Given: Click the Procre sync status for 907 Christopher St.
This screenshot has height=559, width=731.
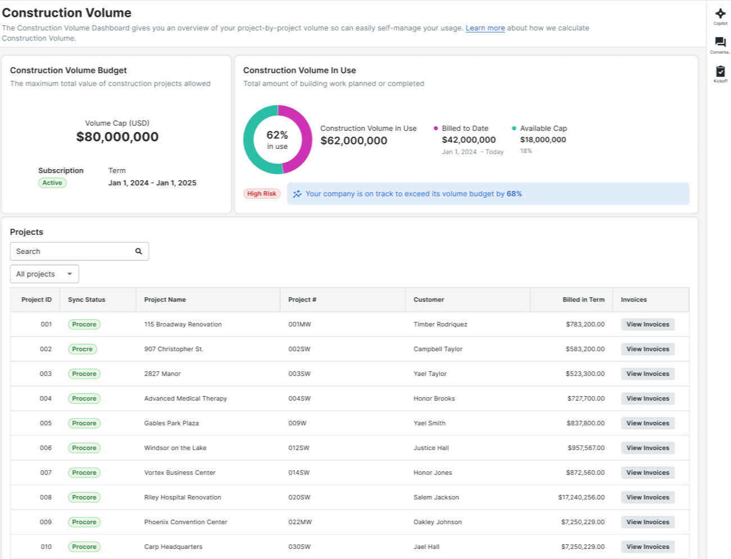Looking at the screenshot, I should 82,349.
